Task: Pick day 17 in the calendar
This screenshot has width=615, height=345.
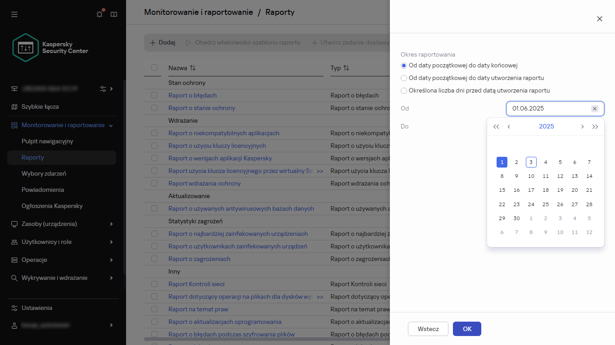Action: click(531, 190)
